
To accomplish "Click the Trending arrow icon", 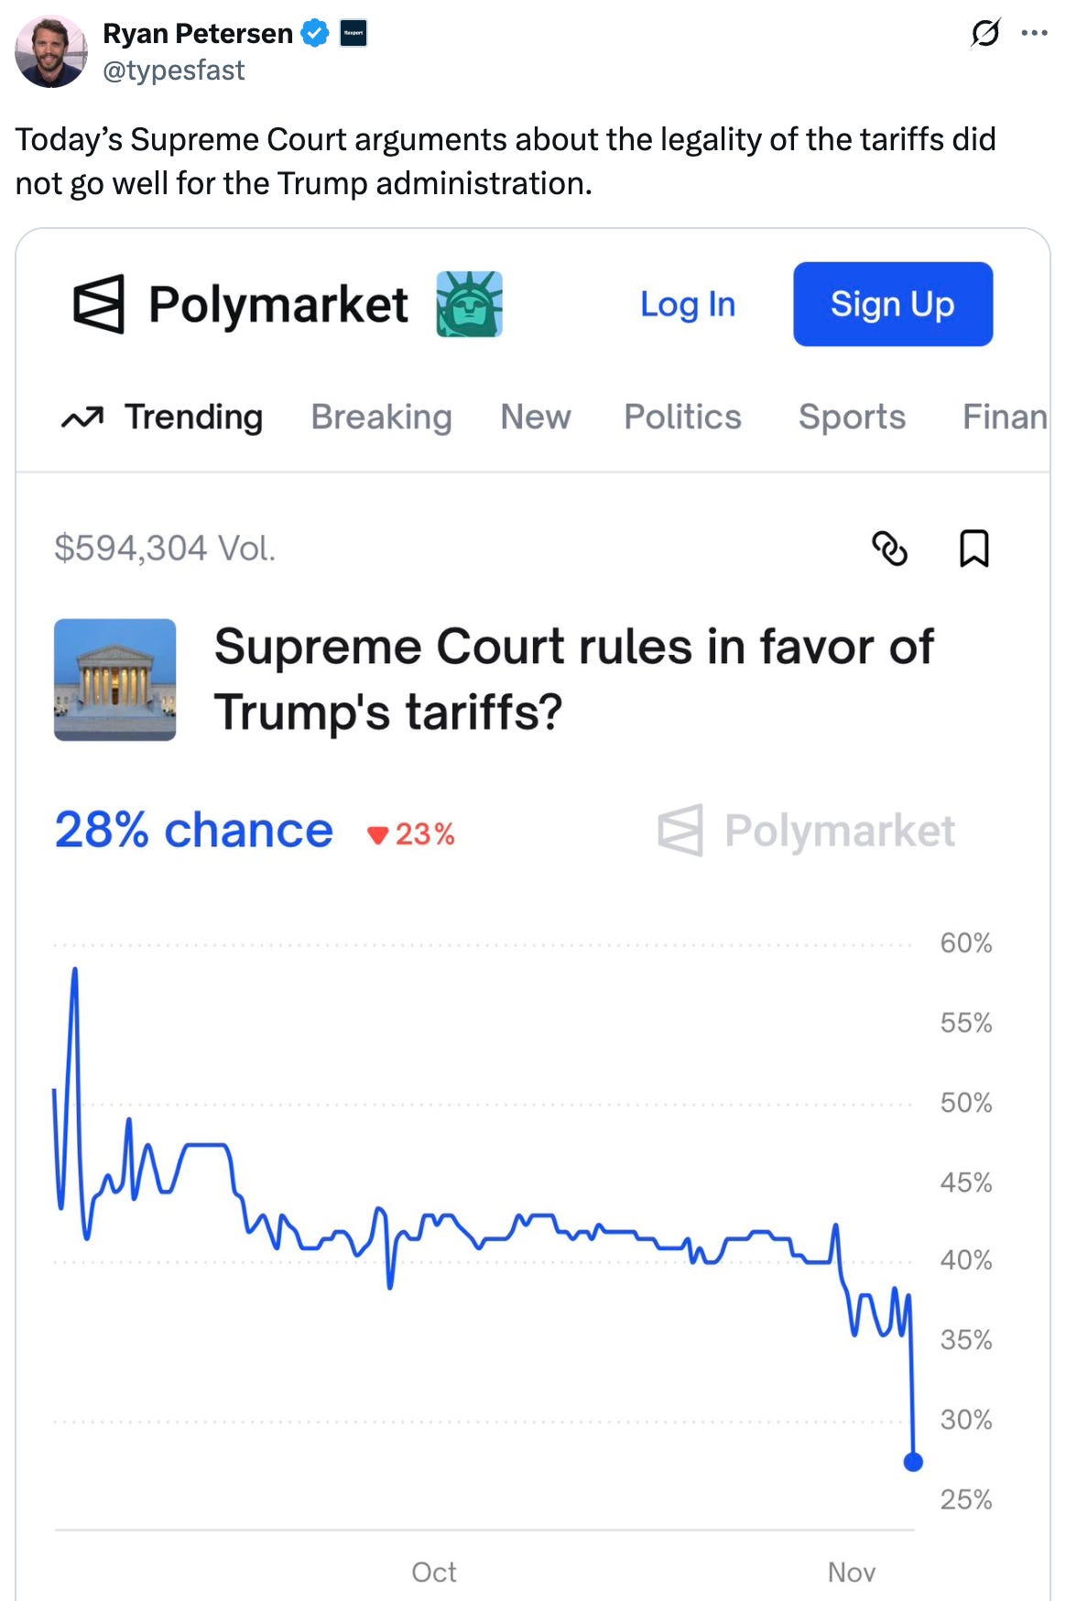I will (x=83, y=416).
